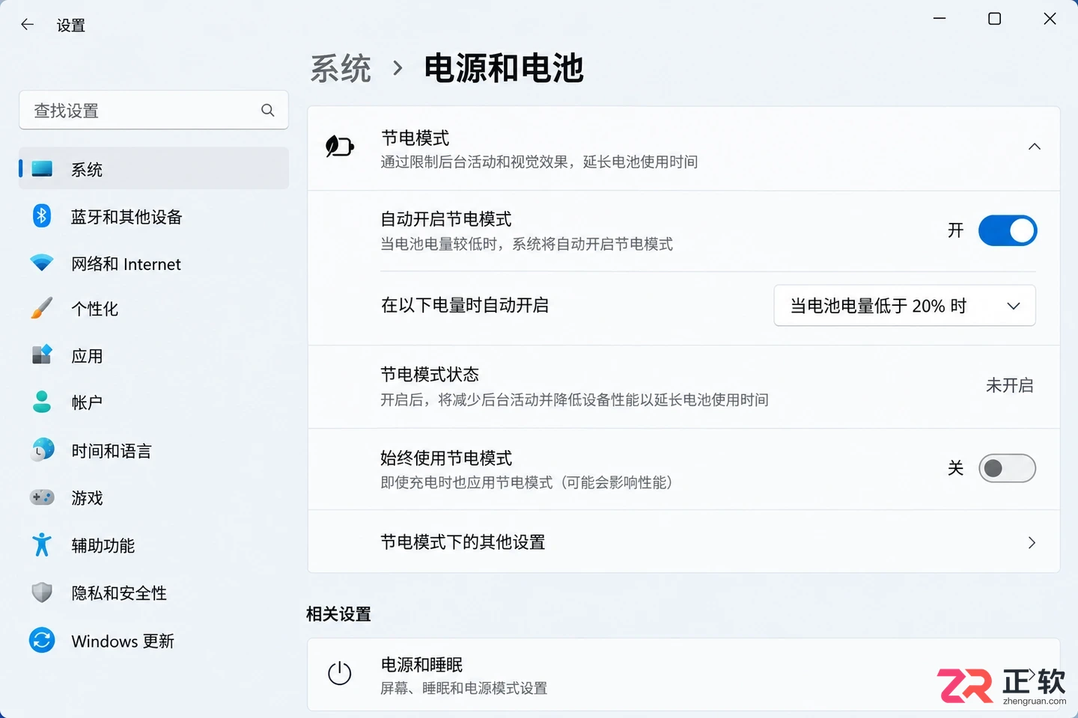Select 网络和 Internet in sidebar
1078x718 pixels.
coord(153,264)
